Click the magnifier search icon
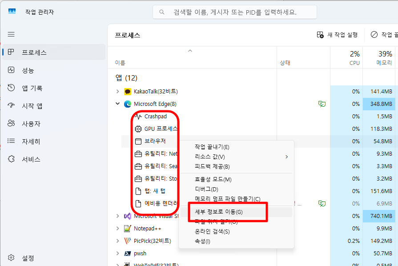This screenshot has height=266, width=398. [x=162, y=12]
